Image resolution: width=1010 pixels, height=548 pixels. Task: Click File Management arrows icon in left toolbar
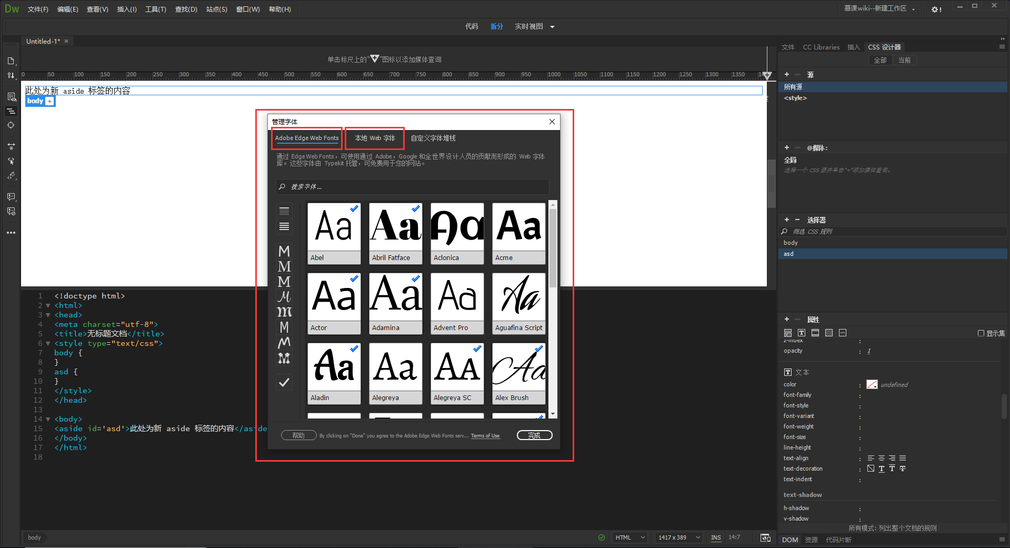pos(11,75)
